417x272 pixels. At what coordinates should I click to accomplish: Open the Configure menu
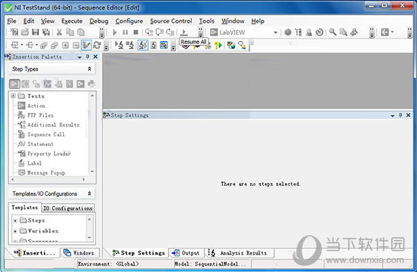click(129, 21)
